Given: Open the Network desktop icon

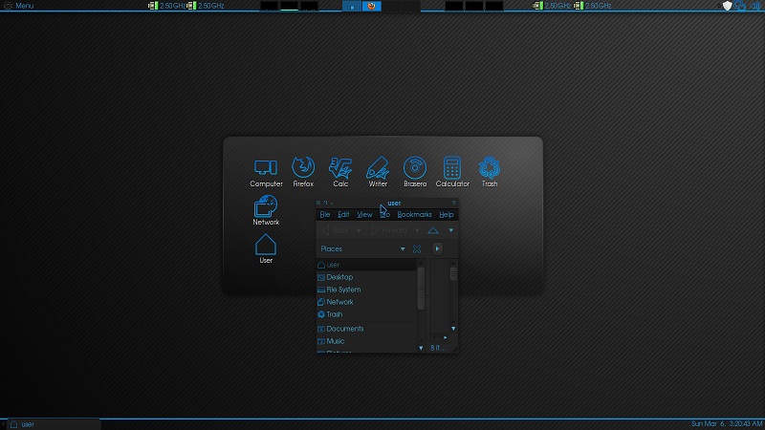Looking at the screenshot, I should point(266,210).
